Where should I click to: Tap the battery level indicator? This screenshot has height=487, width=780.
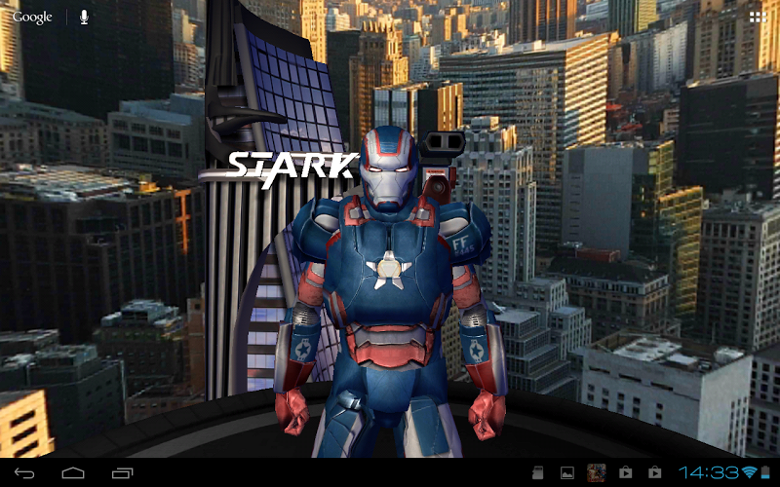[x=765, y=472]
